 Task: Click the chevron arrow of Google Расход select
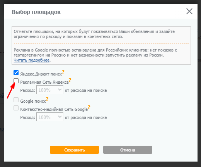(x=60, y=117)
